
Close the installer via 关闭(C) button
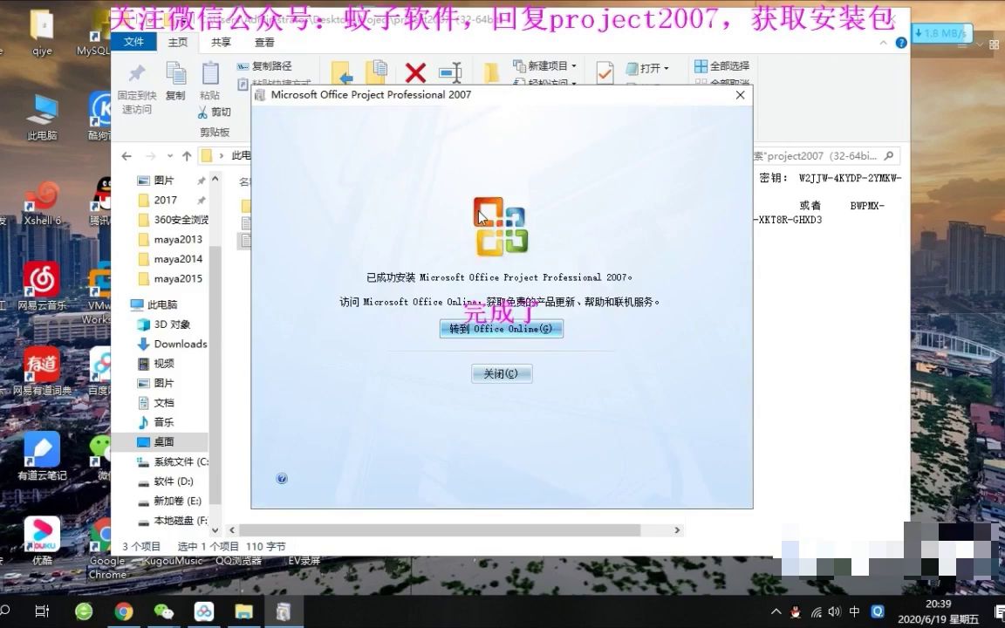(x=501, y=373)
